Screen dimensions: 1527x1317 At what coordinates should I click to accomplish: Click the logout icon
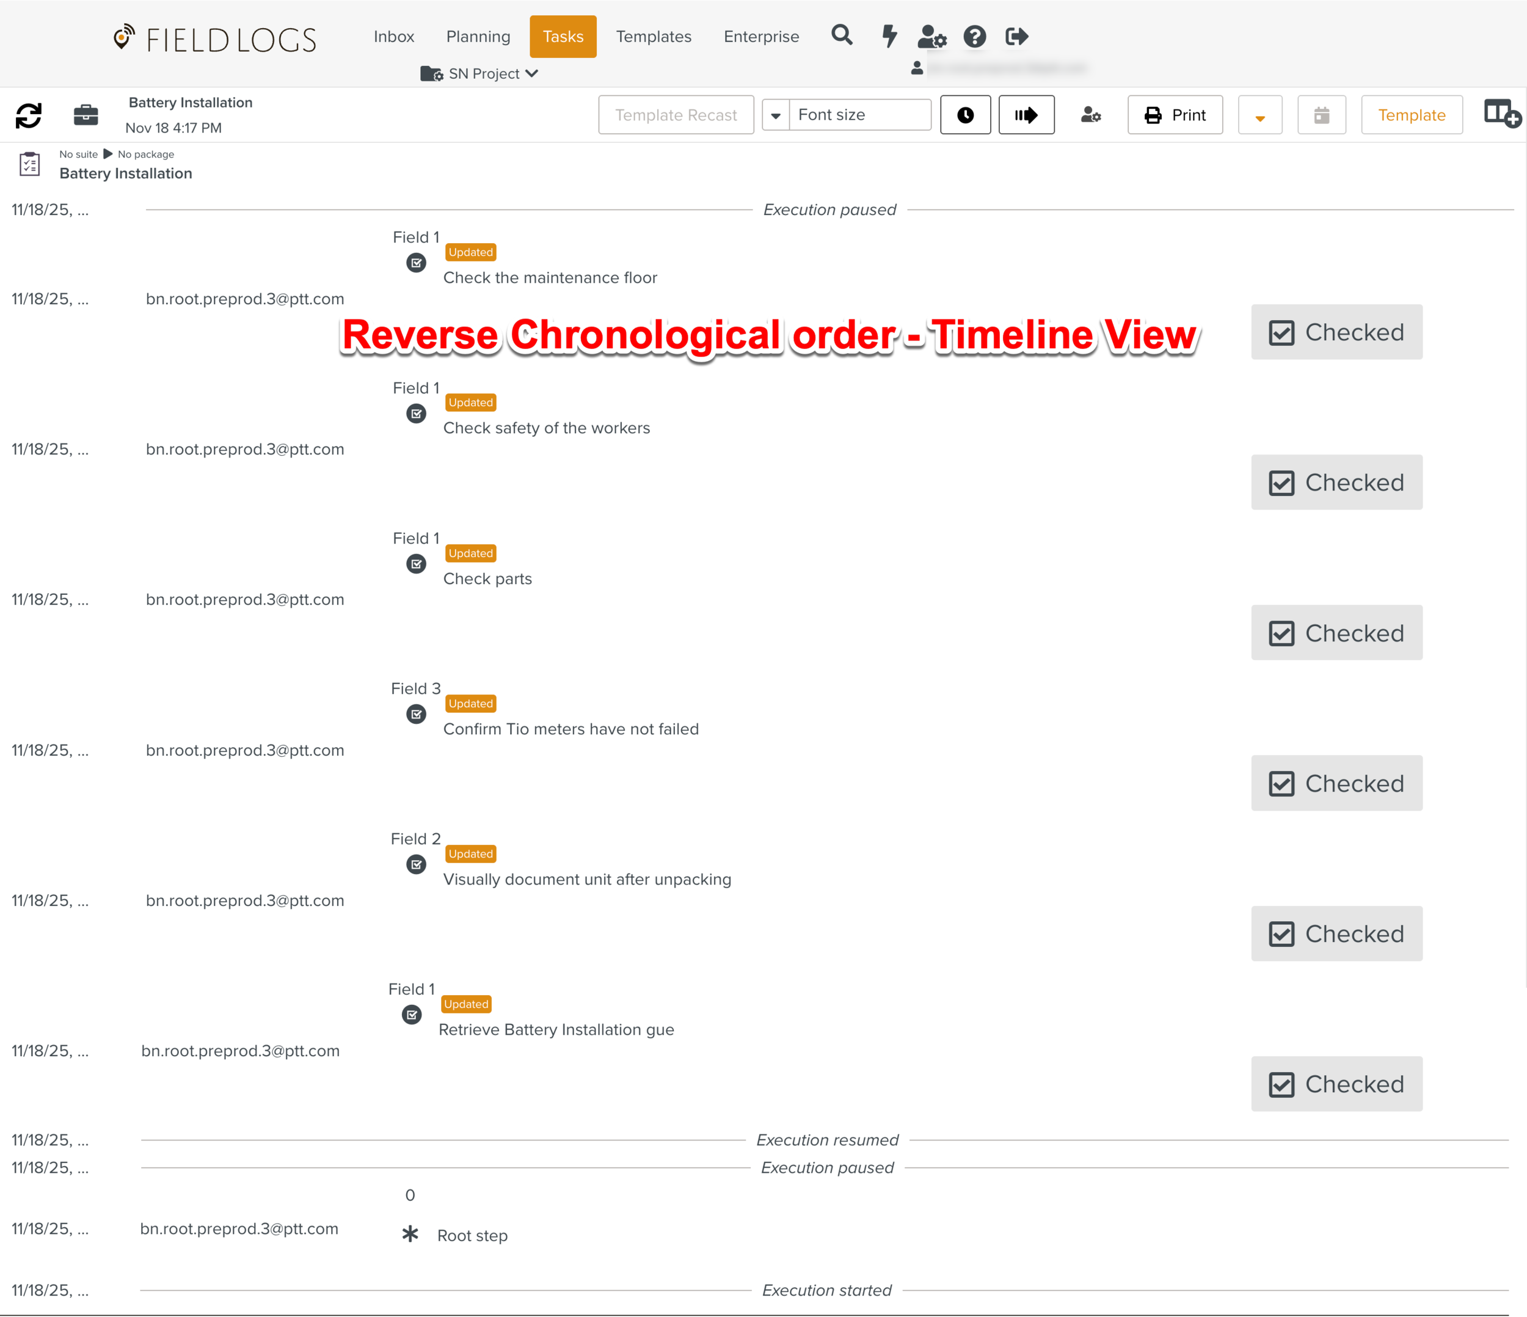[x=1016, y=35]
